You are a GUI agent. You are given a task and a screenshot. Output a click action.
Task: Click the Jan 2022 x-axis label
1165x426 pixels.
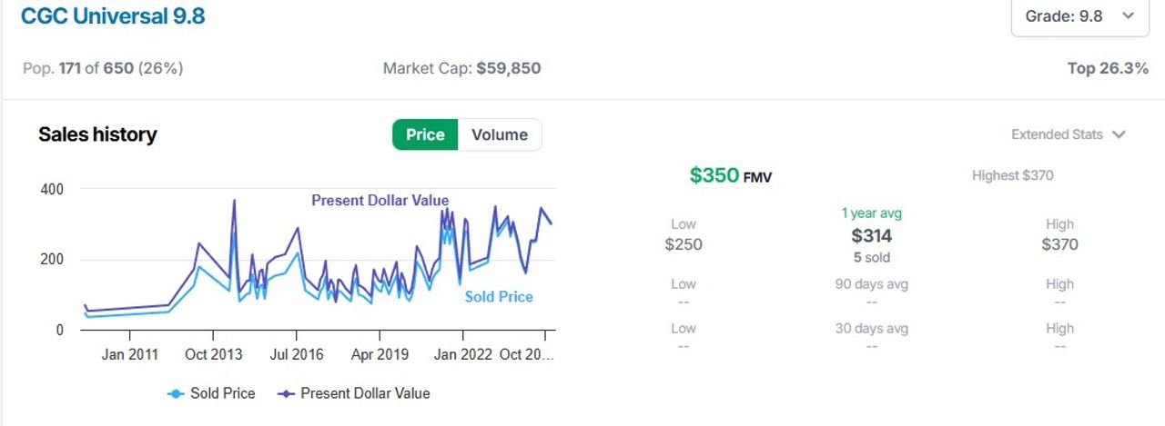pyautogui.click(x=463, y=354)
